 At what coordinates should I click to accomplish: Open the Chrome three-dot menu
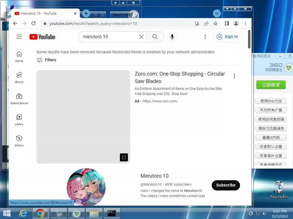(245, 23)
